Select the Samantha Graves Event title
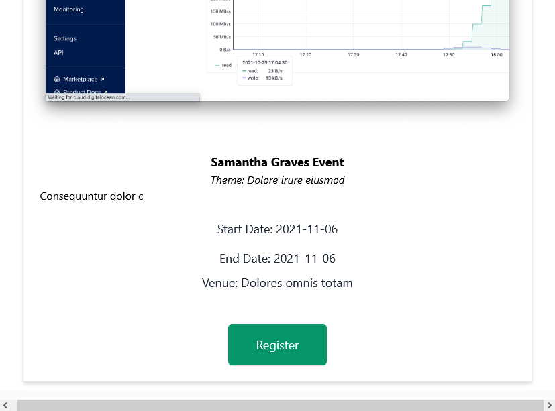The width and height of the screenshot is (555, 411). pyautogui.click(x=277, y=162)
